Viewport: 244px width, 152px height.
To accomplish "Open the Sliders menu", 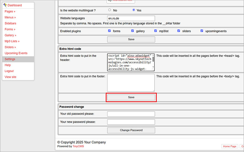I will (x=10, y=47).
